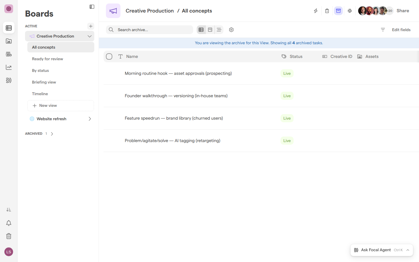419x262 pixels.
Task: Switch to table layout view
Action: (x=201, y=30)
